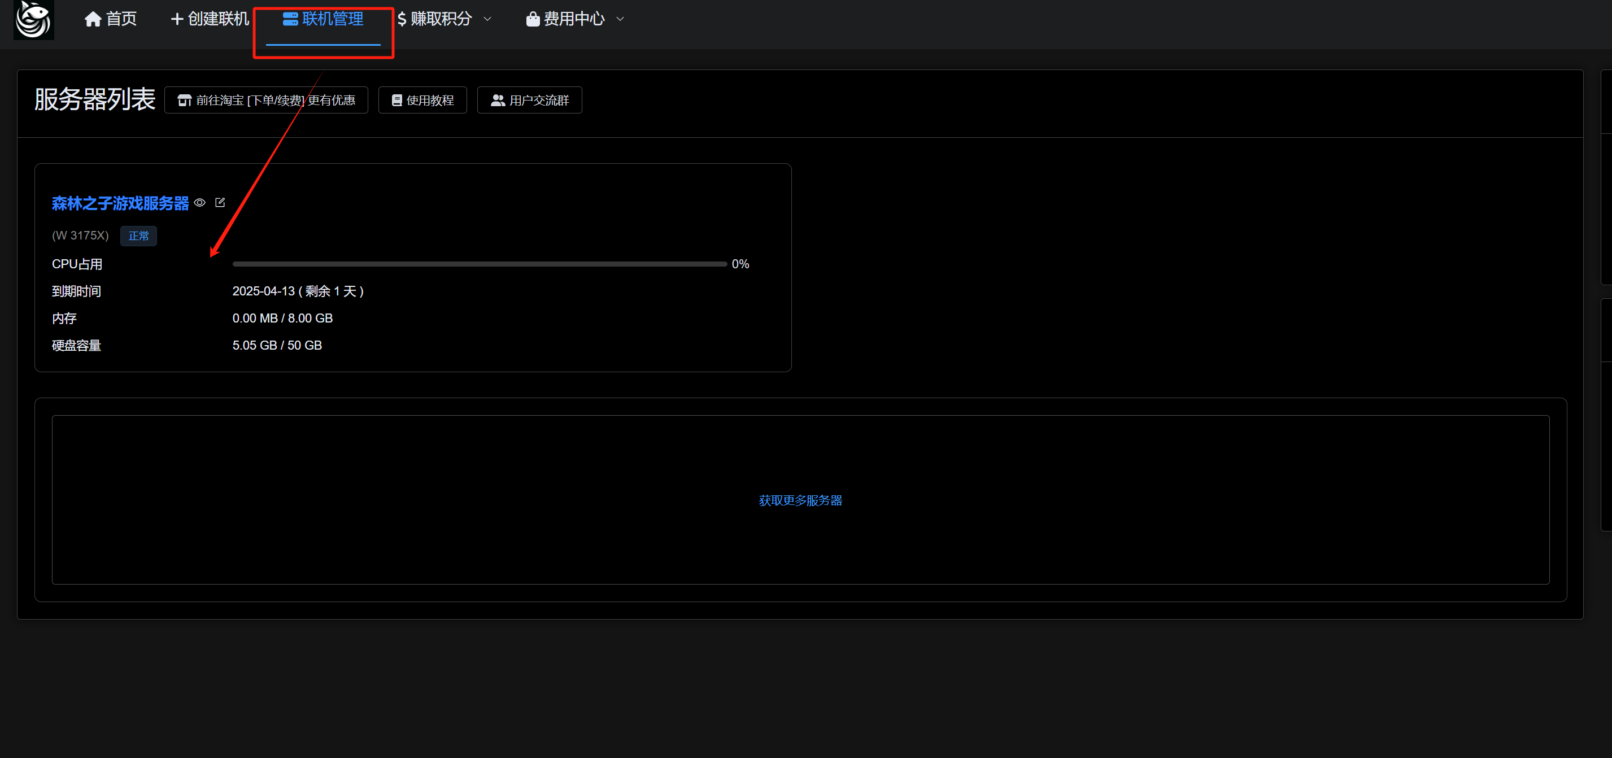Open the 创建联机 menu item
Viewport: 1612px width, 758px height.
pyautogui.click(x=218, y=19)
